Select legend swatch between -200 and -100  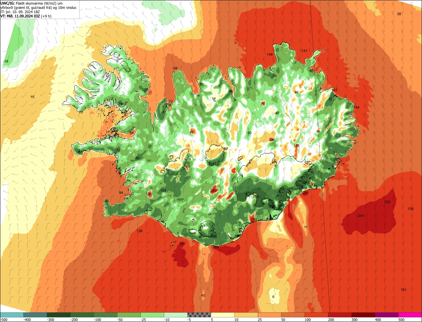pyautogui.click(x=82, y=315)
